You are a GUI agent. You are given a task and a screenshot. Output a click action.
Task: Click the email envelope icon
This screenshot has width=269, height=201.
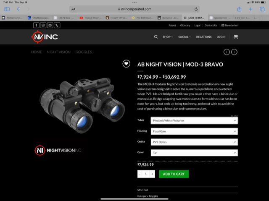(x=50, y=25)
